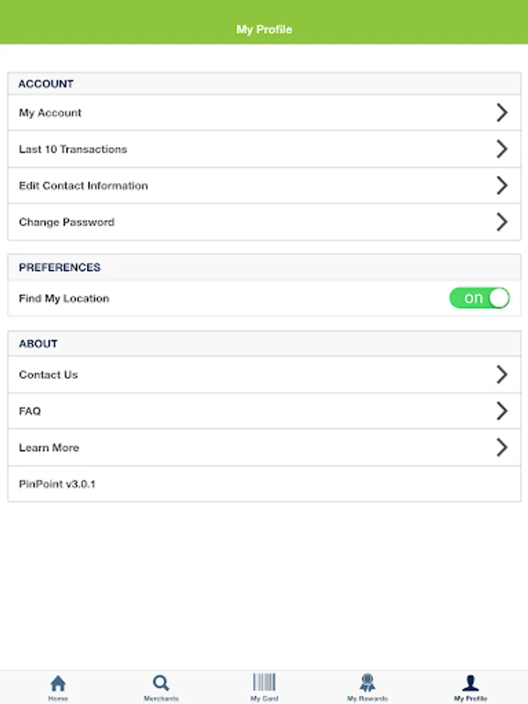This screenshot has width=528, height=704.
Task: Click the Learn More link text
Action: (49, 447)
